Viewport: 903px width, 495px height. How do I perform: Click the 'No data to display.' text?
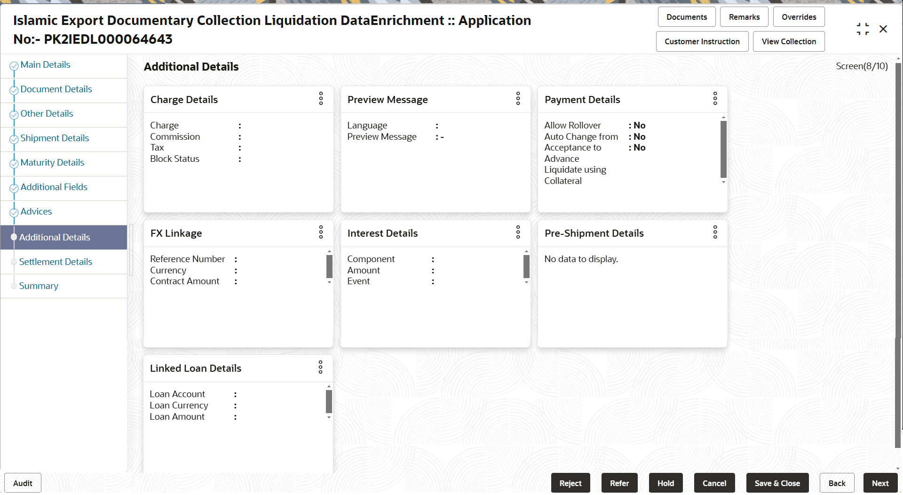(581, 259)
